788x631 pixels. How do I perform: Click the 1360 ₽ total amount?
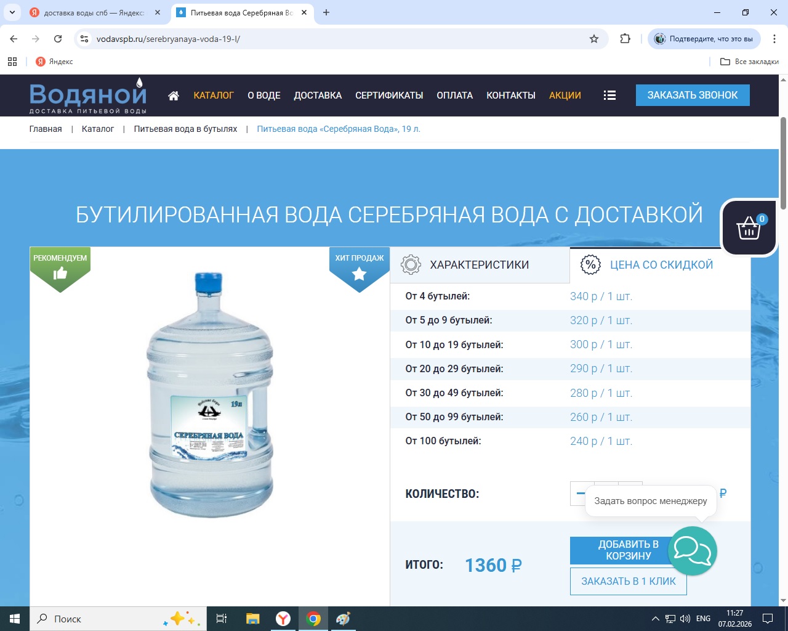click(x=493, y=565)
